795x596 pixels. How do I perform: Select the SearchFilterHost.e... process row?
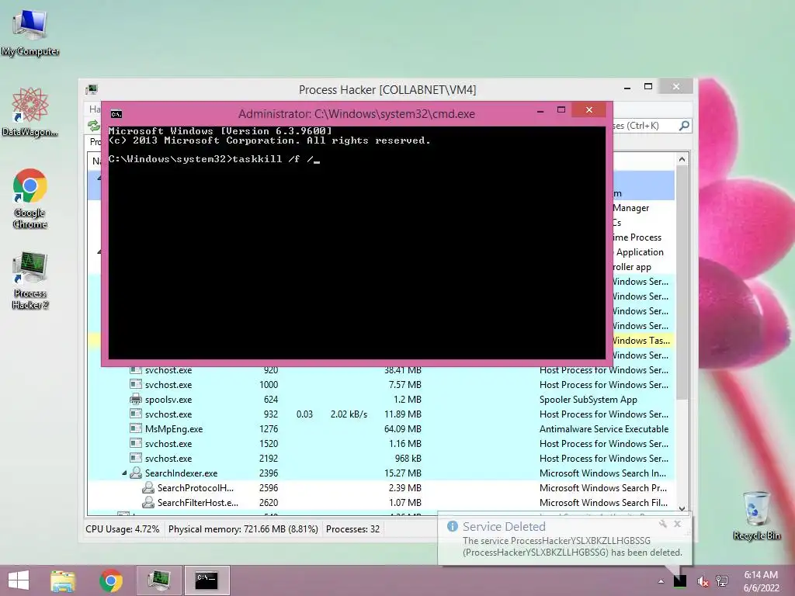pos(380,502)
